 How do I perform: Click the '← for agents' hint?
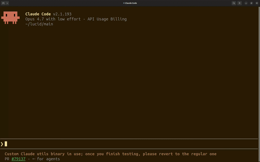pyautogui.click(x=46, y=159)
